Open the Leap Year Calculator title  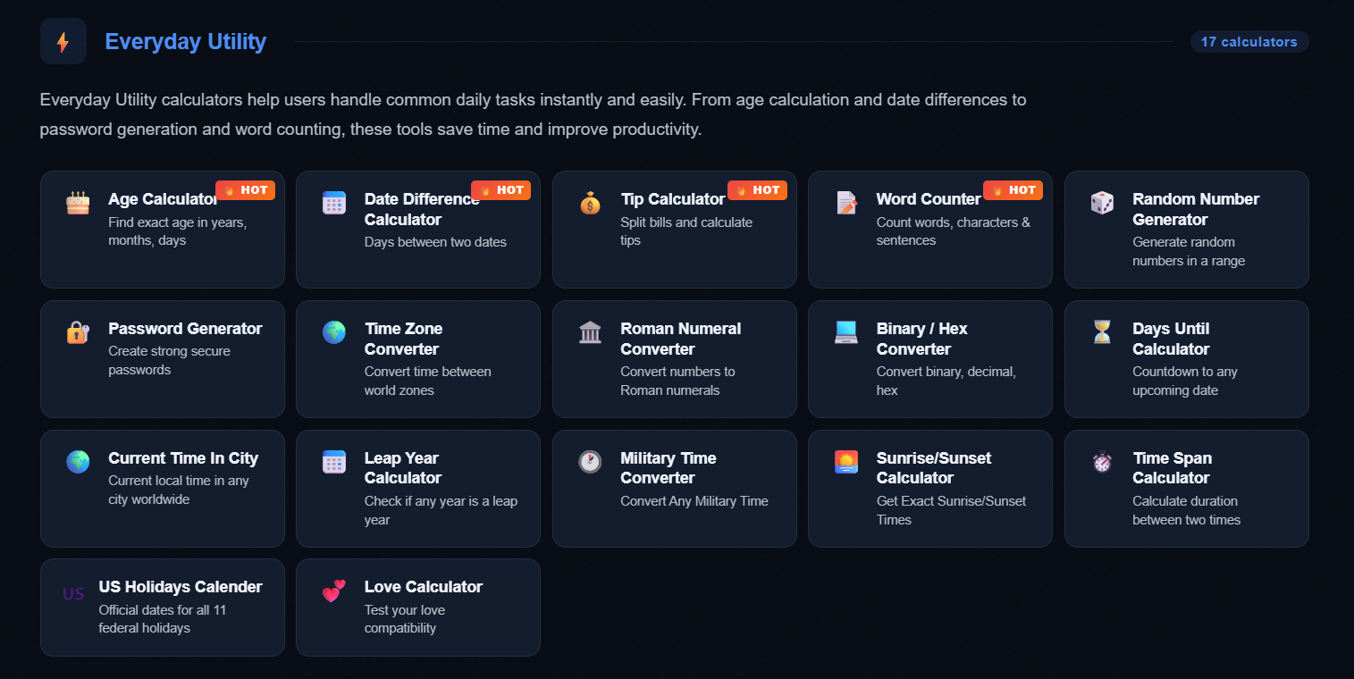pyautogui.click(x=403, y=468)
